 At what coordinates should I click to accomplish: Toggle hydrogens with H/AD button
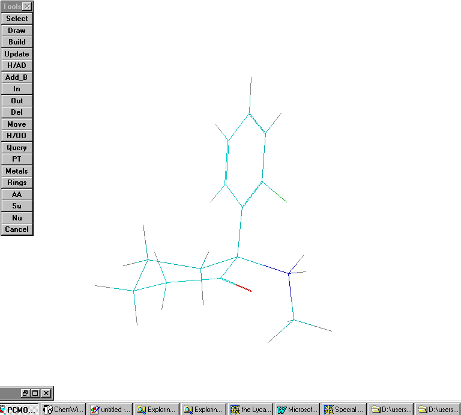(x=17, y=65)
